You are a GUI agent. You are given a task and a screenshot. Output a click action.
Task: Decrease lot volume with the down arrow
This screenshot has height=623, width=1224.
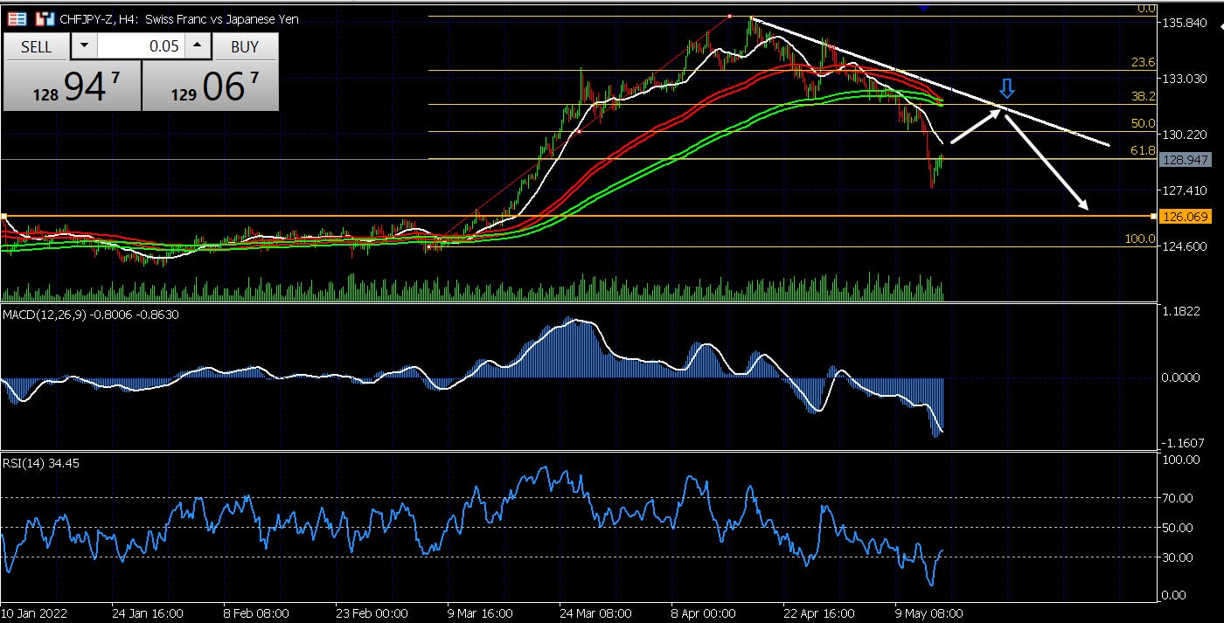pyautogui.click(x=84, y=46)
